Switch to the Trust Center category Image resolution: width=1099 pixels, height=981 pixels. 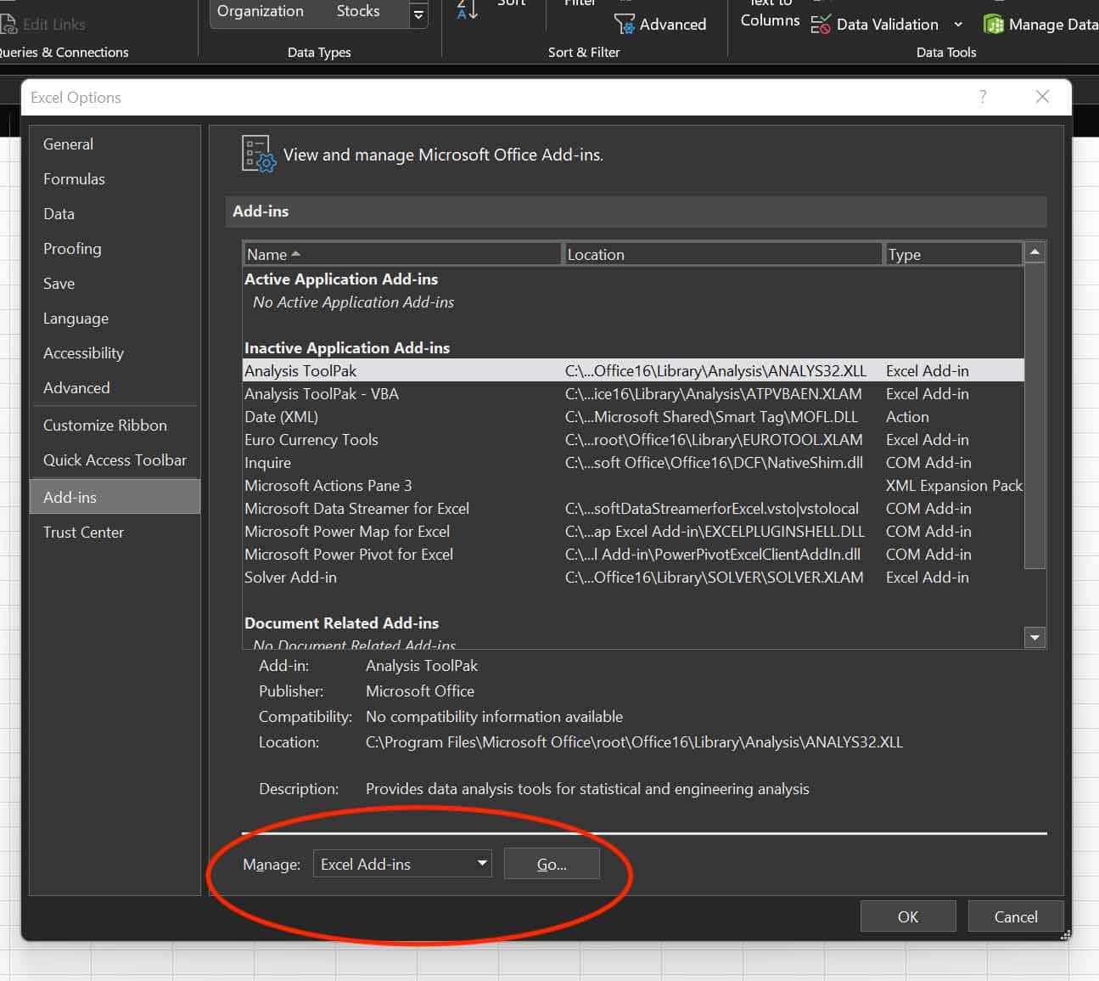[83, 533]
